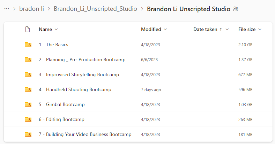Click folder icon for Planning Pre-Production Bootcamp
This screenshot has width=275, height=144.
coord(28,60)
